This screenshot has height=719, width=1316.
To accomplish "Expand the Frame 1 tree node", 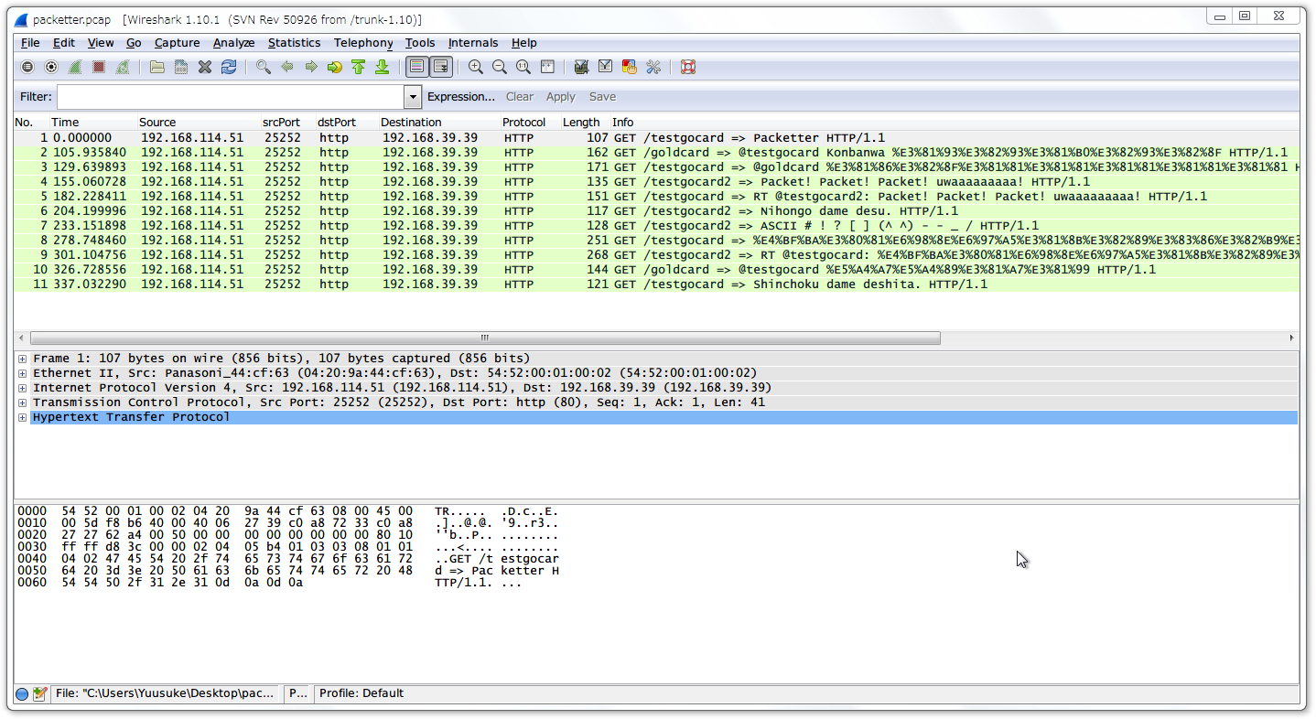I will point(22,359).
